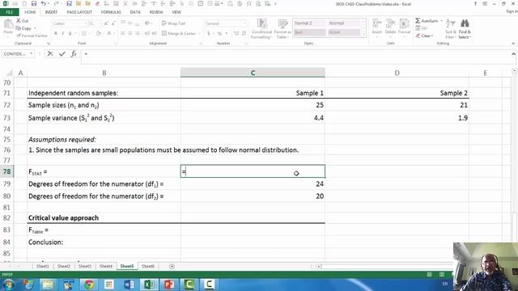The image size is (518, 291).
Task: Add a new sheet with plus icon
Action: coord(172,266)
